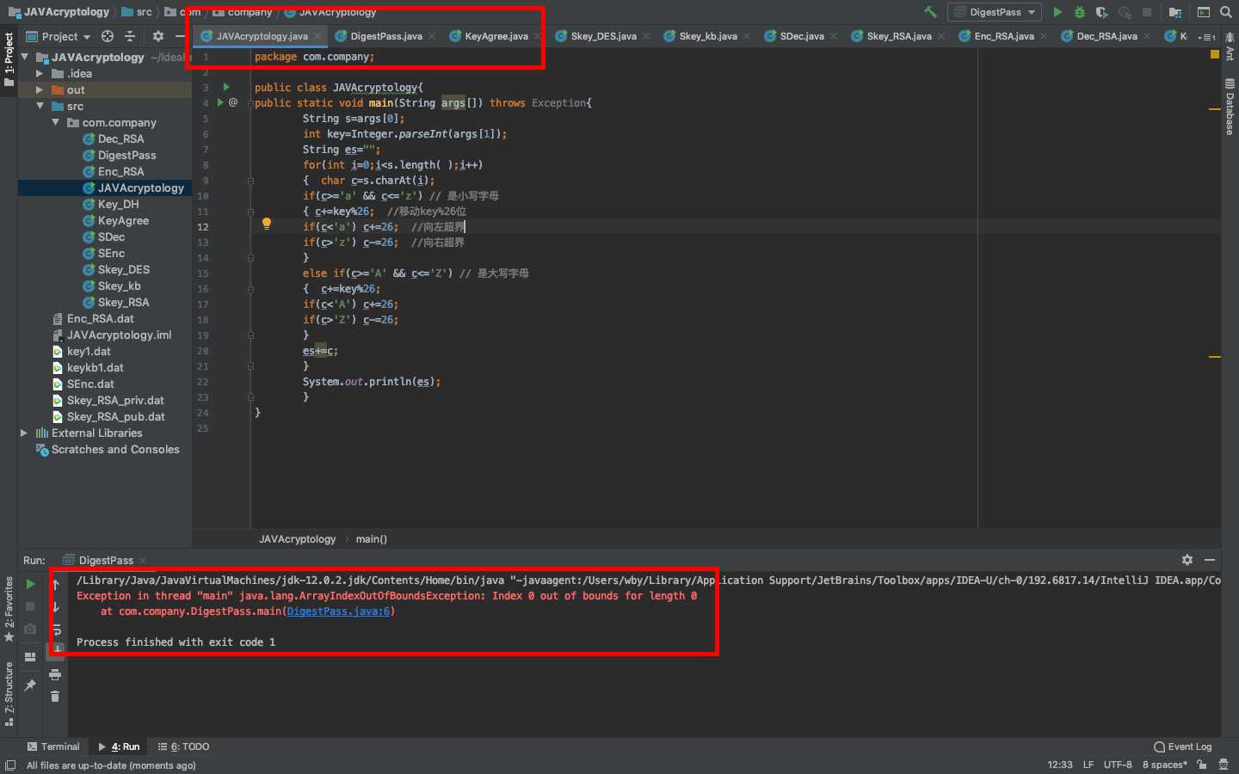Open the Enc_RSA.java editor tab
This screenshot has height=774, width=1239.
(1003, 36)
